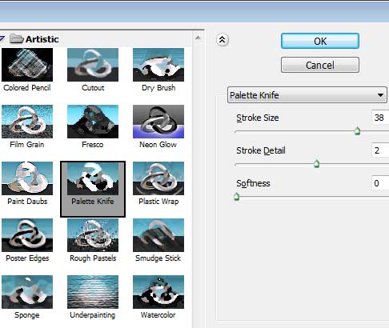Select the Colored Pencil filter thumbnail

[x=27, y=65]
